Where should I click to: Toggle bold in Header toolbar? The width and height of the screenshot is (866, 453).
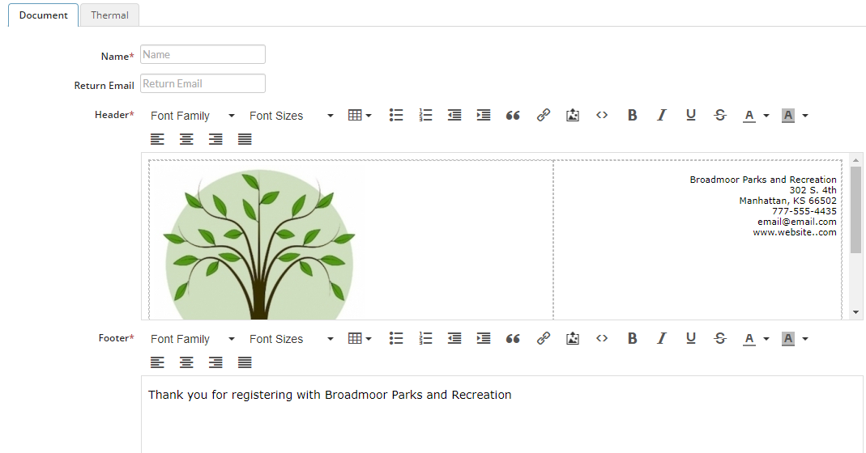[633, 115]
